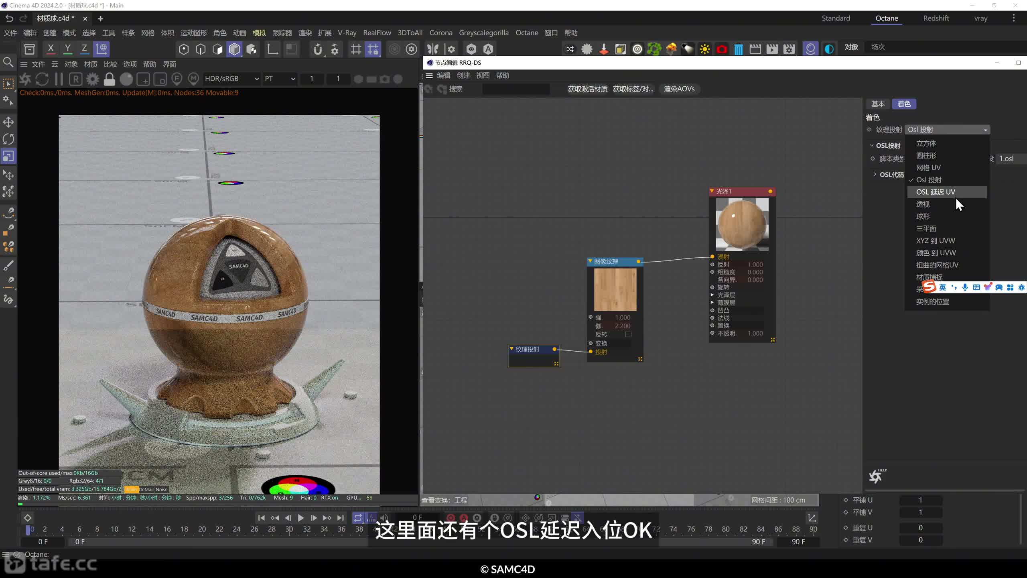
Task: Click the render region R icon
Action: coord(76,79)
